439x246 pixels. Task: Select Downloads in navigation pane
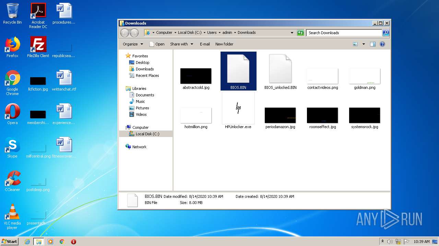point(144,69)
